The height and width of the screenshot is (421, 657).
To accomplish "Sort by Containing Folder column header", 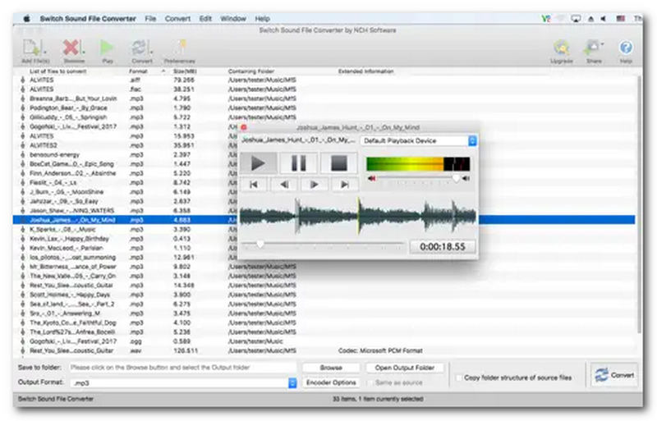I will pyautogui.click(x=251, y=71).
